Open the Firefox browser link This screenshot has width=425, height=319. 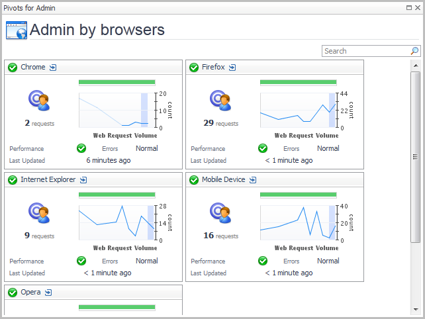click(x=213, y=68)
